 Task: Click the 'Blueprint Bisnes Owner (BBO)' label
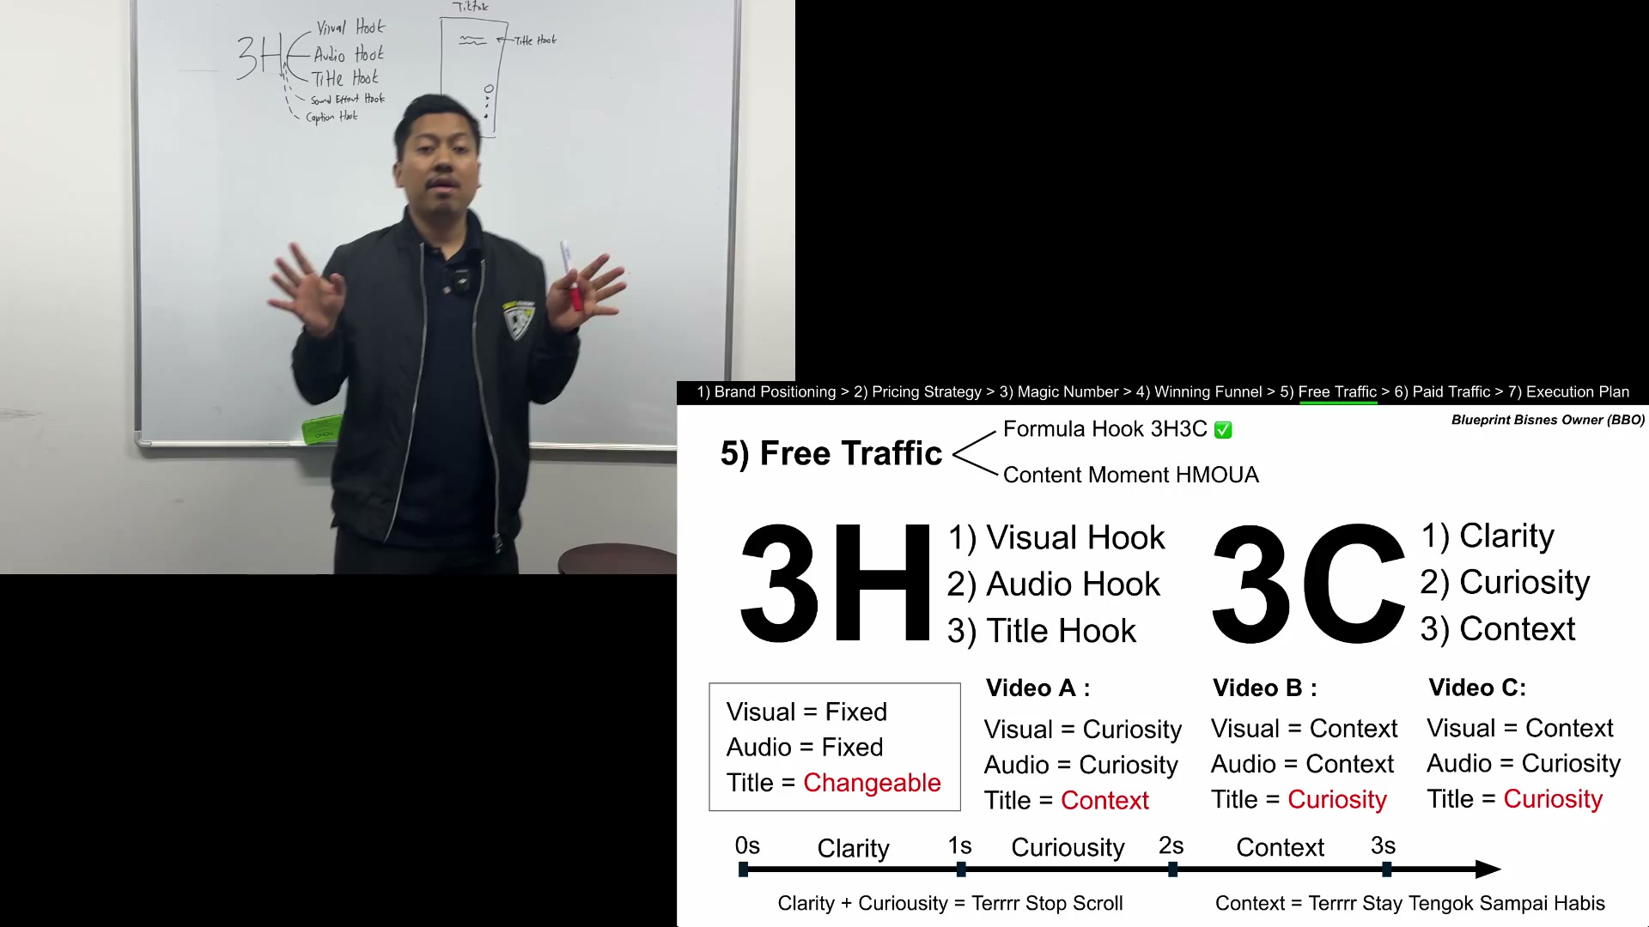[x=1548, y=420]
